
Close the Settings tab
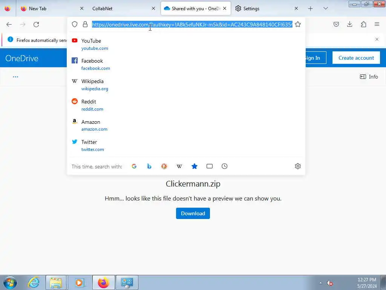pos(296,9)
